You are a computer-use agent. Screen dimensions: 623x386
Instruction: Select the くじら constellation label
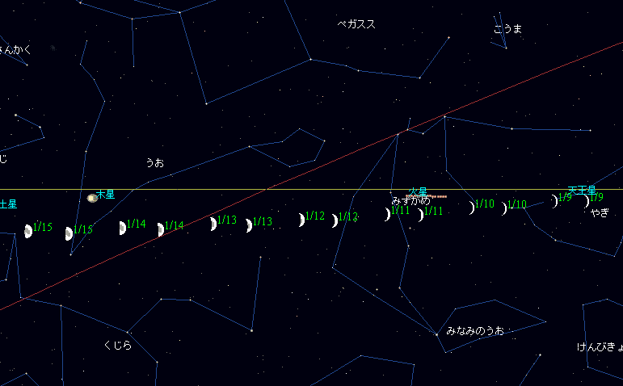click(117, 345)
